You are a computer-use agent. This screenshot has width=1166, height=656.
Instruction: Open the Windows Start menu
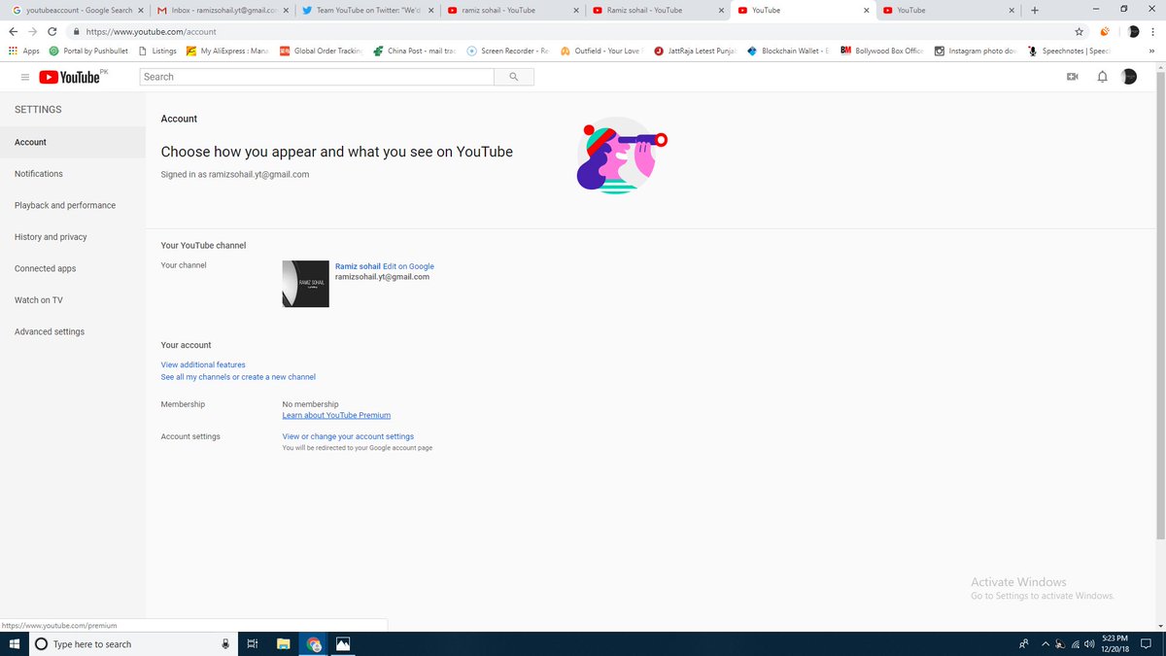(x=15, y=643)
